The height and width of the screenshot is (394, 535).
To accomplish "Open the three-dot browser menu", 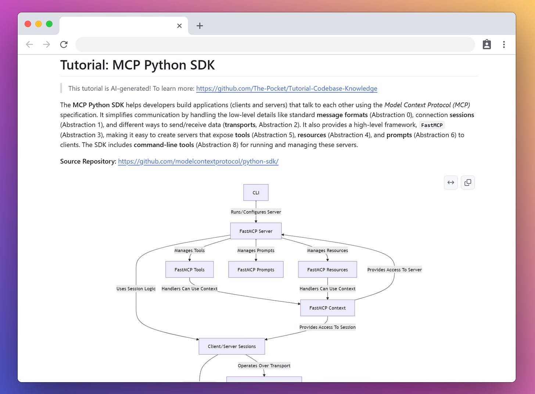I will click(x=504, y=44).
